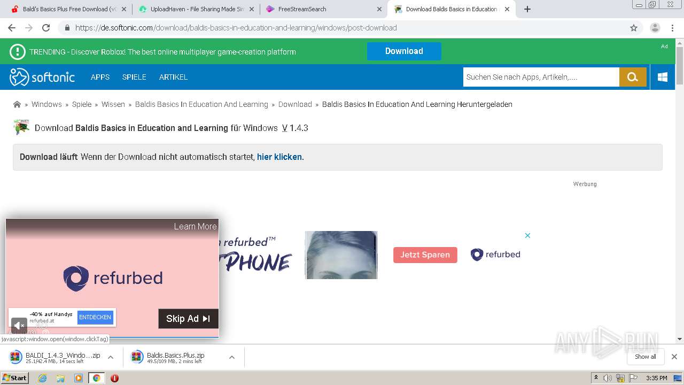Screen dimensions: 684x385
Task: Focus the Softonic search input field
Action: coord(541,77)
